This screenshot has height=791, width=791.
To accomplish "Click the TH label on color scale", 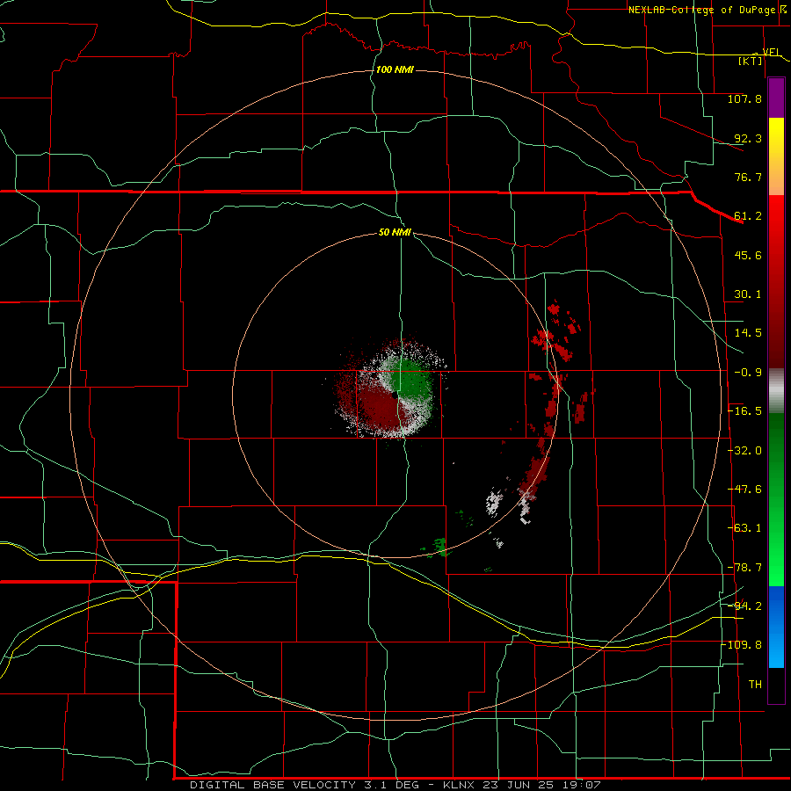I will (x=755, y=685).
